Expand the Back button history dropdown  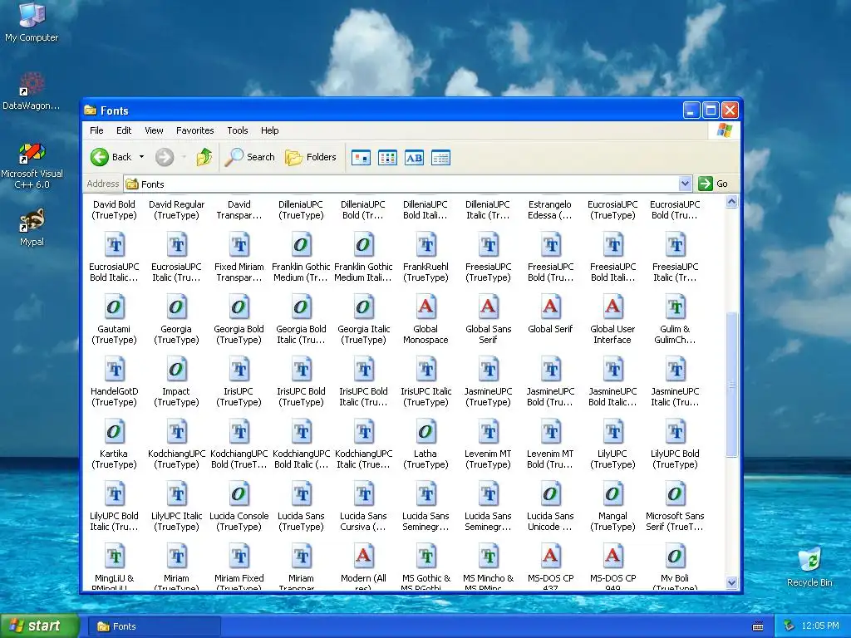(x=141, y=157)
